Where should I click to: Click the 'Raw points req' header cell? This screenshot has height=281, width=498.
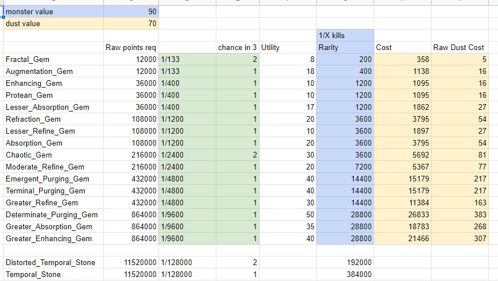click(131, 47)
